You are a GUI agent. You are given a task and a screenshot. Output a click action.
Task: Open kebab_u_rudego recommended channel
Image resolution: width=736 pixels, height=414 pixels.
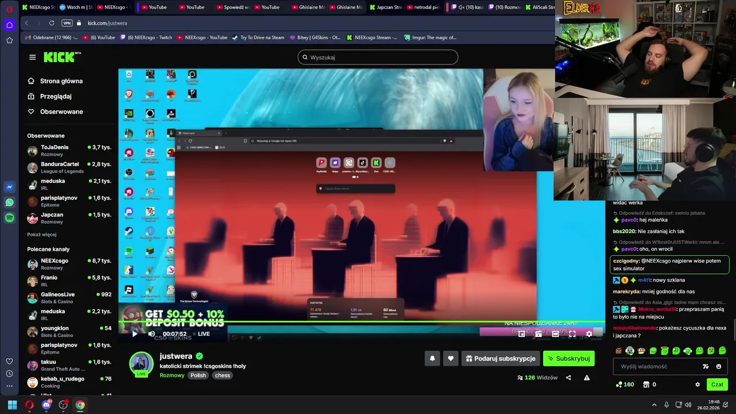[69, 382]
